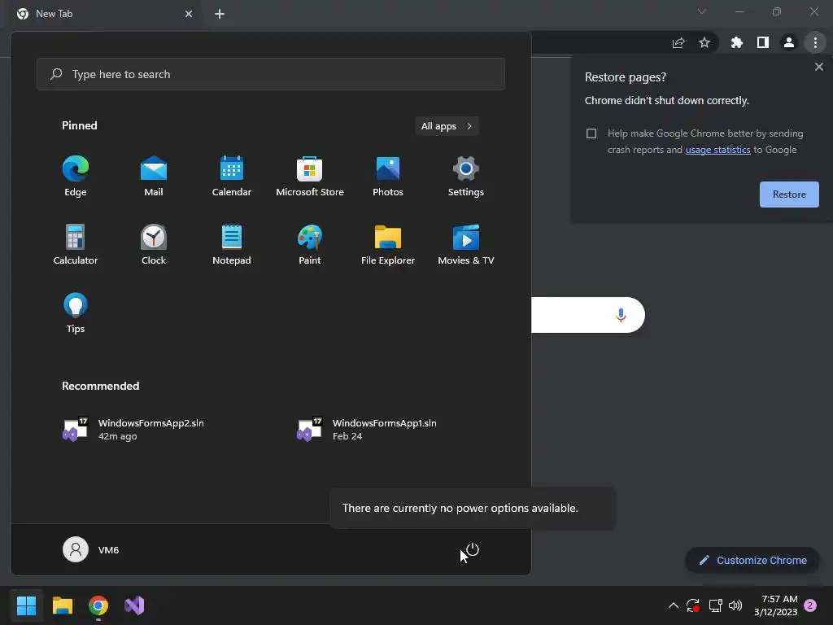Screen dimensions: 833x625
Task: Expand the All apps list
Action: click(x=447, y=126)
